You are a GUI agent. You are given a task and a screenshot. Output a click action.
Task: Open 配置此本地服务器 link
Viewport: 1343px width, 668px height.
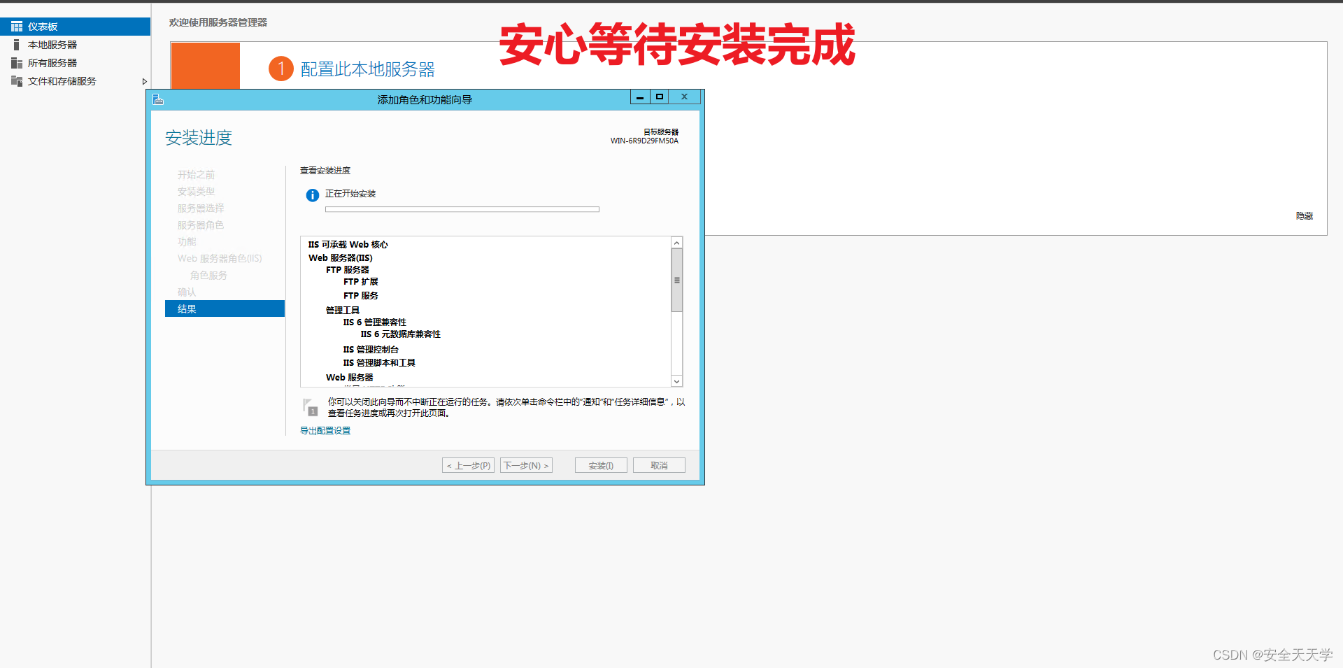point(368,69)
